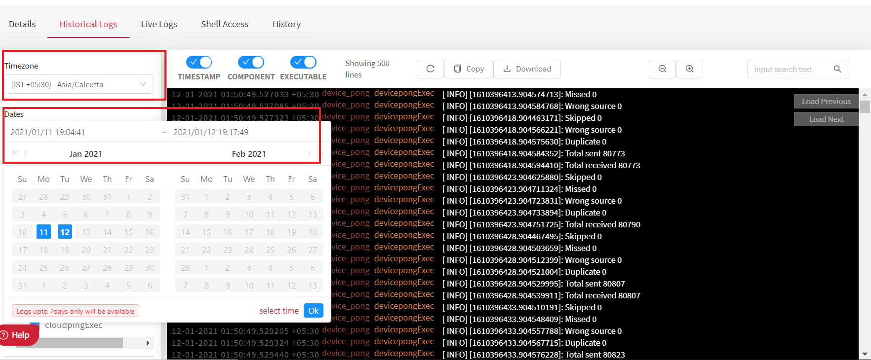This screenshot has height=360, width=871.
Task: Pick January 11 in the calendar
Action: click(43, 232)
